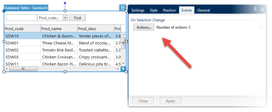
Task: Click the search text input field
Action: tap(22, 18)
